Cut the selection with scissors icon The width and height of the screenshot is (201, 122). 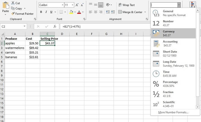(13, 3)
